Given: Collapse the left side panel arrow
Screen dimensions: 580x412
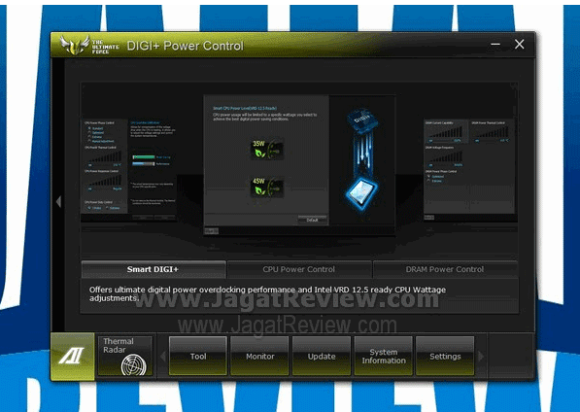Looking at the screenshot, I should tap(58, 201).
